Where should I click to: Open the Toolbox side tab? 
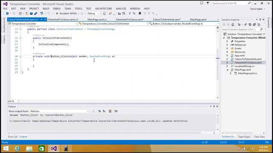coord(4,39)
